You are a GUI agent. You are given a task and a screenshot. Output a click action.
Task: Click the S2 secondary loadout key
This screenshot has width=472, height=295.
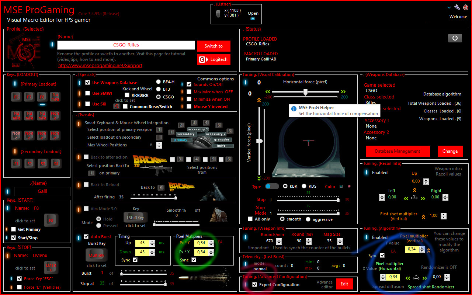coord(29,163)
